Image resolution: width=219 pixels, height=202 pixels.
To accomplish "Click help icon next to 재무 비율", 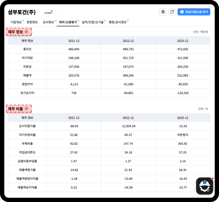I will click(26, 108).
